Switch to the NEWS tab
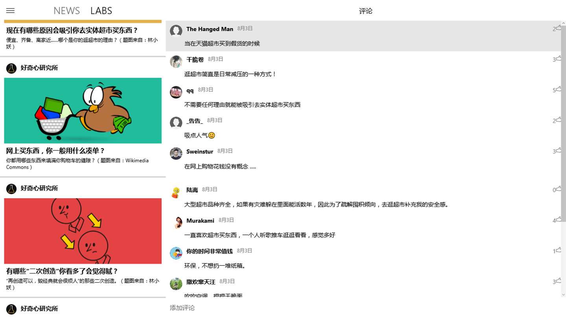This screenshot has width=566, height=318. pyautogui.click(x=67, y=11)
